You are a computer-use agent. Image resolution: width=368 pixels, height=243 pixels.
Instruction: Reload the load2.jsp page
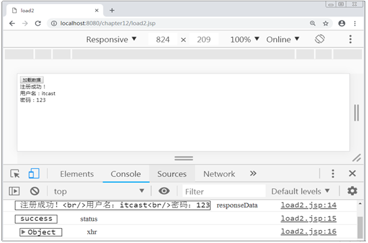38,23
